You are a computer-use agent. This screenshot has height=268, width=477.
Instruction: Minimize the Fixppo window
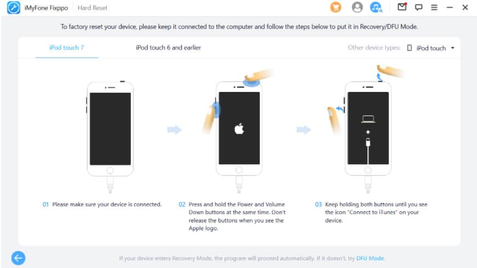click(x=450, y=7)
